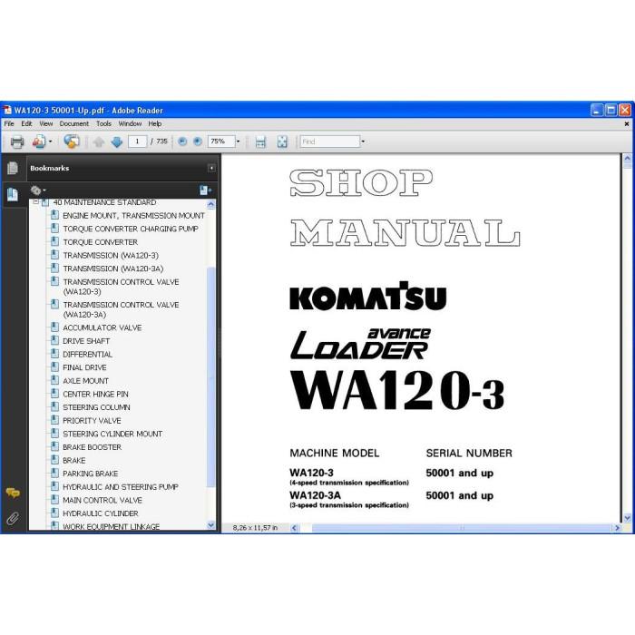
Task: Open the AXLE MOUNT bookmark
Action: click(85, 381)
